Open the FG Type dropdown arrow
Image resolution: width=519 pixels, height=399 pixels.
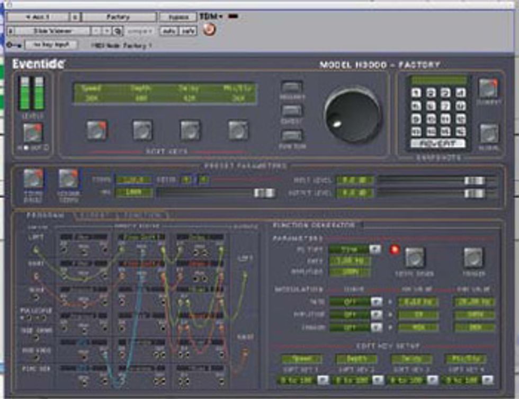375,249
